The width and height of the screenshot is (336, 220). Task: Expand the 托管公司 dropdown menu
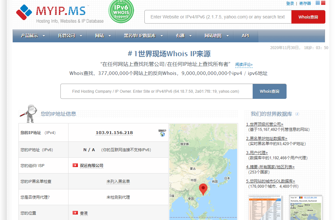tap(70, 36)
